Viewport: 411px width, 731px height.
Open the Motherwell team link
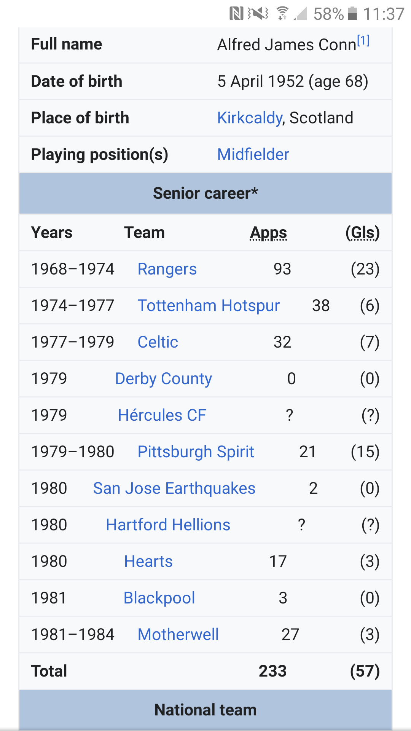[178, 635]
